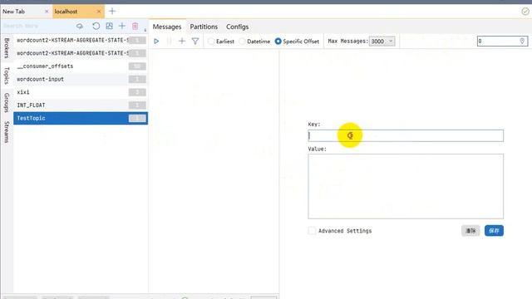This screenshot has height=299, width=532.
Task: Select the xixi topic
Action: (81, 92)
